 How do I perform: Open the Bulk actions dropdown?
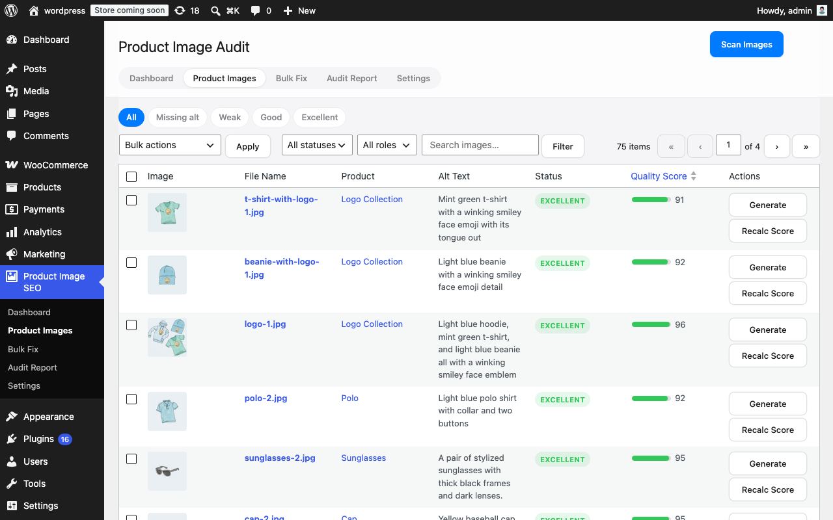[170, 145]
